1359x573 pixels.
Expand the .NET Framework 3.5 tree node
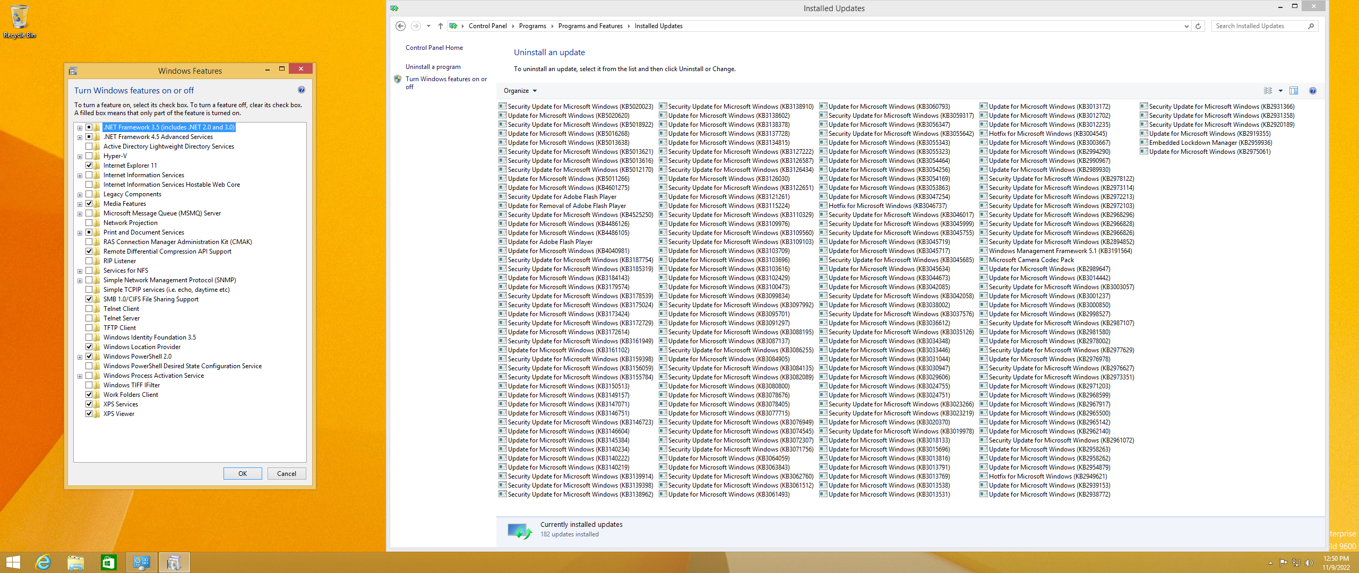tap(80, 128)
